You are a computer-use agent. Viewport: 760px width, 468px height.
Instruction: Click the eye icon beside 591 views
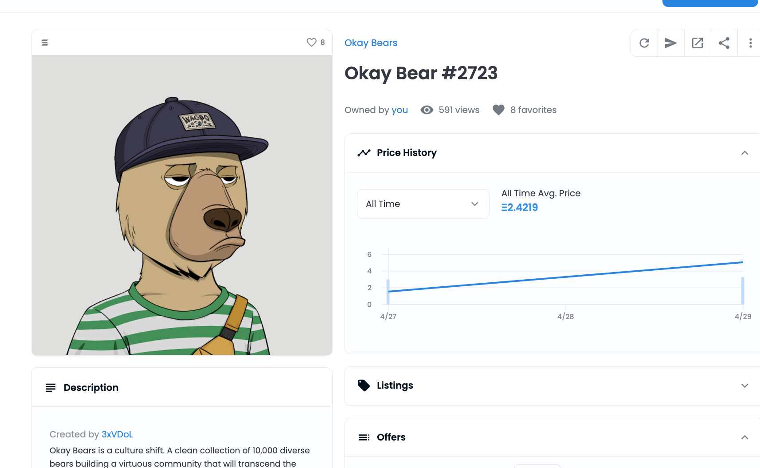pos(427,110)
